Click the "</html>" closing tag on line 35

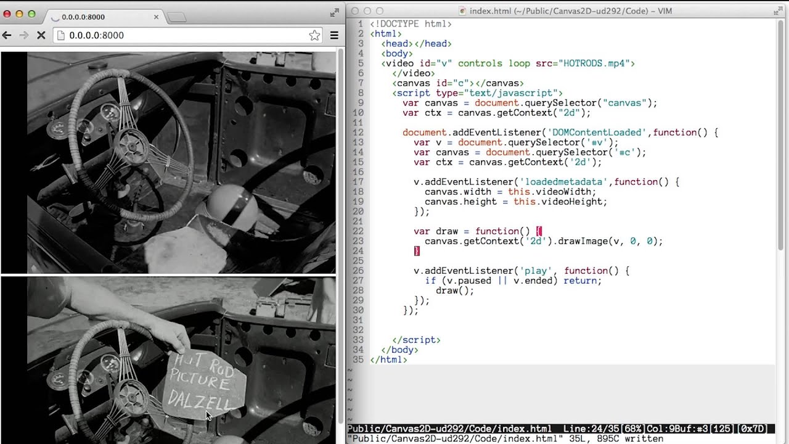pos(388,360)
